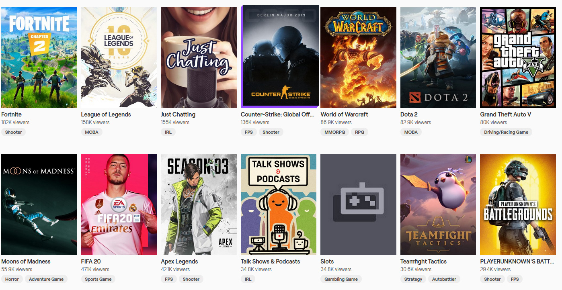The image size is (562, 290).
Task: Click the Just Chatting title link
Action: pos(178,114)
